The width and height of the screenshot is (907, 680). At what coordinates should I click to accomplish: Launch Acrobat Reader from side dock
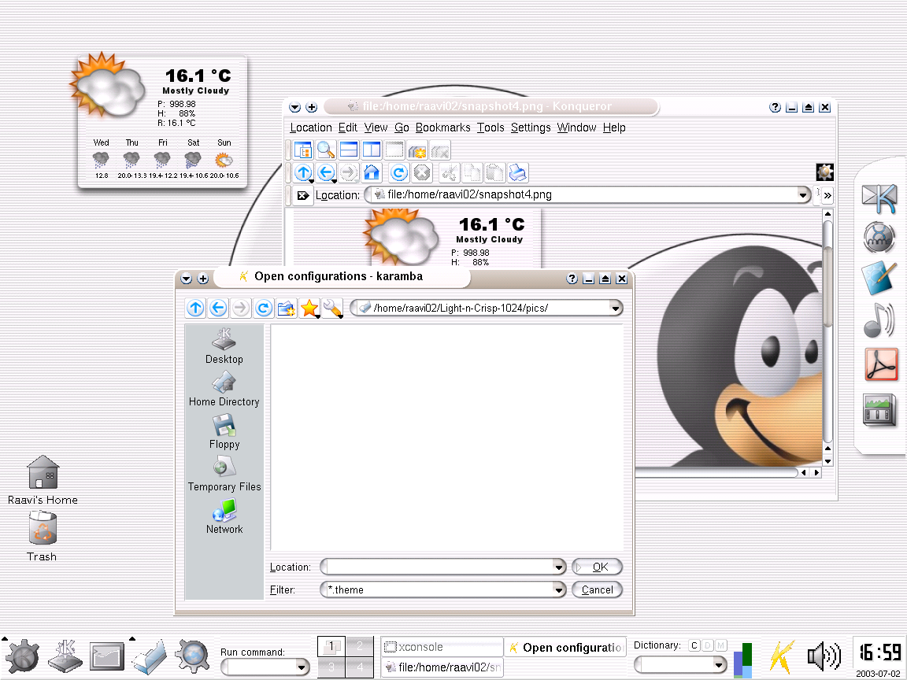click(x=881, y=364)
